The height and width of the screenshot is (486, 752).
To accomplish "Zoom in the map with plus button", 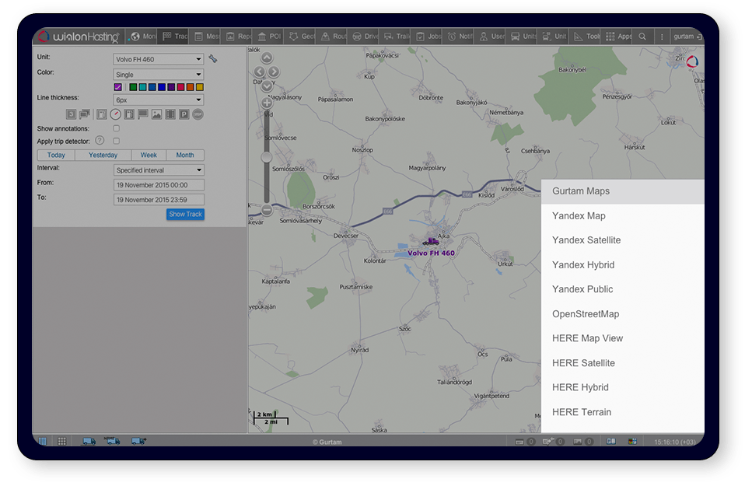I will (x=267, y=103).
